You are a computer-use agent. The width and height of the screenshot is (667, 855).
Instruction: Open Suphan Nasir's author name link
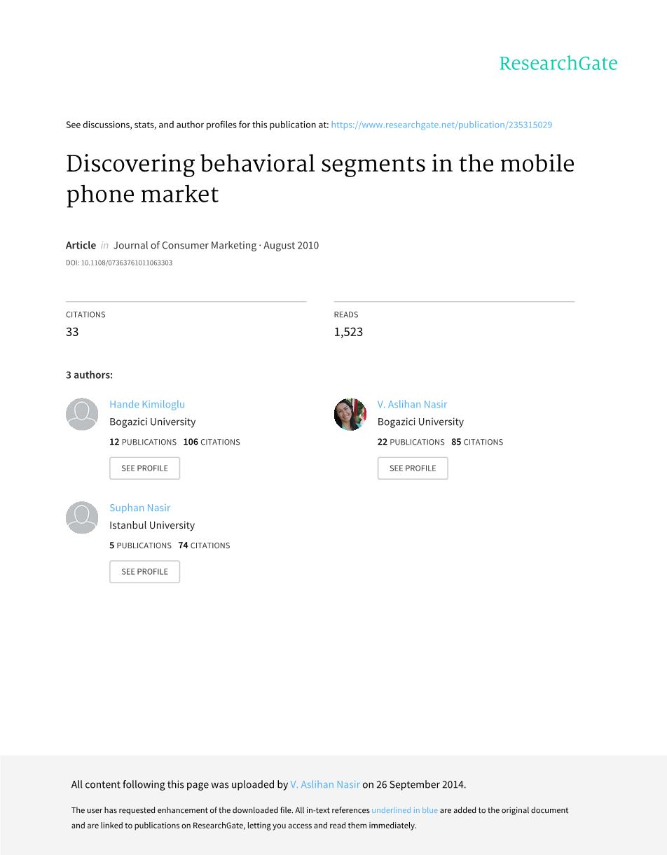pos(139,508)
